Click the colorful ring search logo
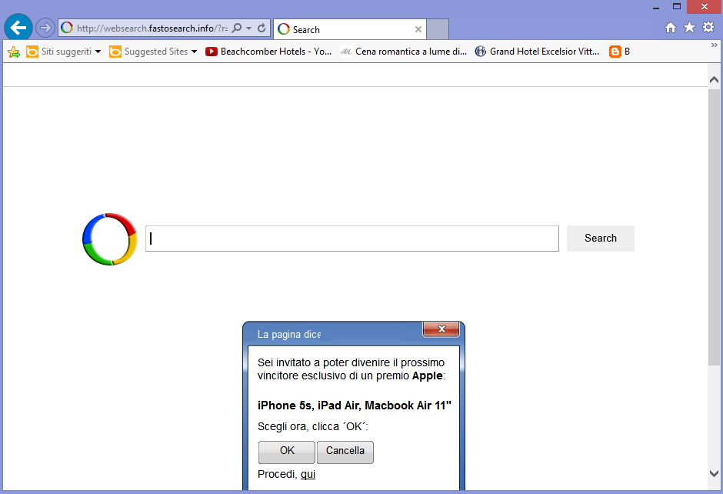Viewport: 723px width, 494px height. tap(110, 239)
